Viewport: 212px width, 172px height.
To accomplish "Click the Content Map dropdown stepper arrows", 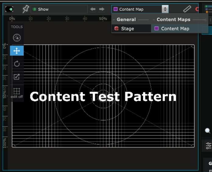I will 165,9.
